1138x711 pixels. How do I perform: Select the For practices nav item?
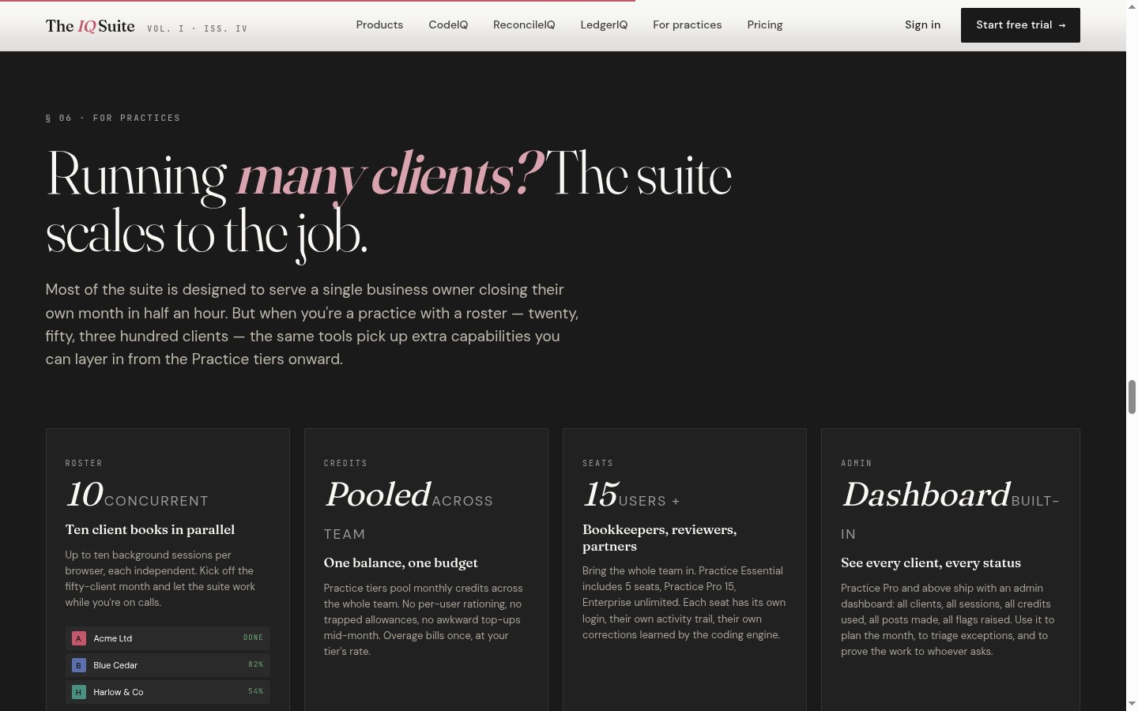(688, 25)
